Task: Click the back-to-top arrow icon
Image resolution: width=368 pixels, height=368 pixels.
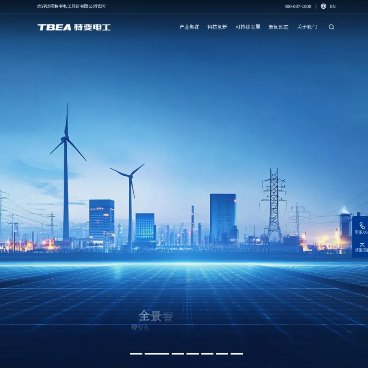Action: click(x=362, y=245)
